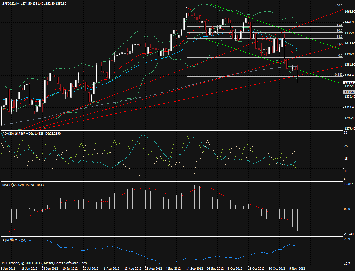The height and width of the screenshot is (271, 355).
Task: Click the 9 Nov 2012 date label
Action: pyautogui.click(x=297, y=268)
